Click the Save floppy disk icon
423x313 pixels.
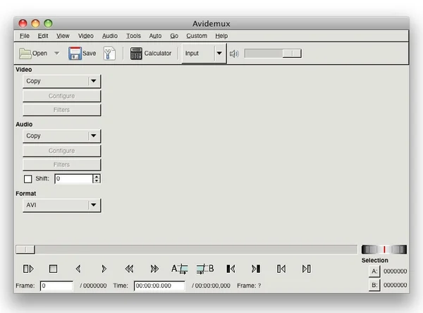coord(75,53)
